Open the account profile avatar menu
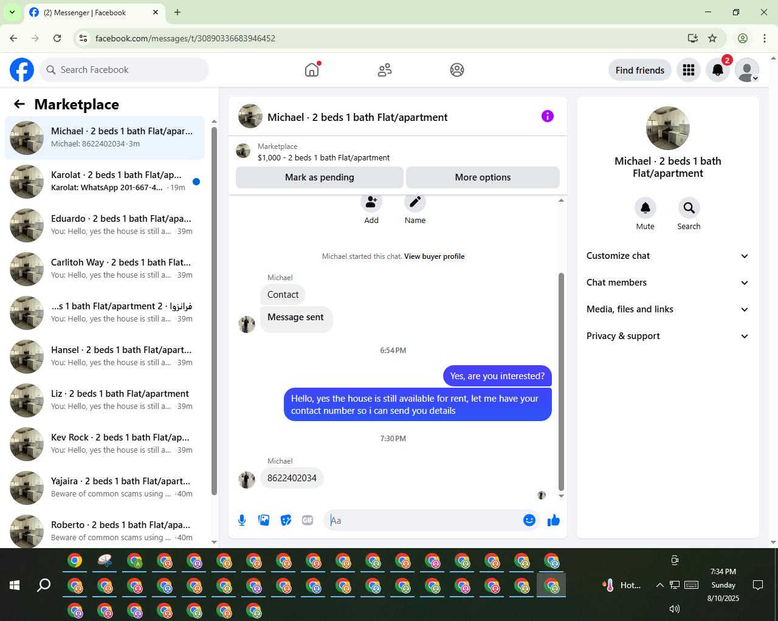This screenshot has width=778, height=621. (747, 70)
